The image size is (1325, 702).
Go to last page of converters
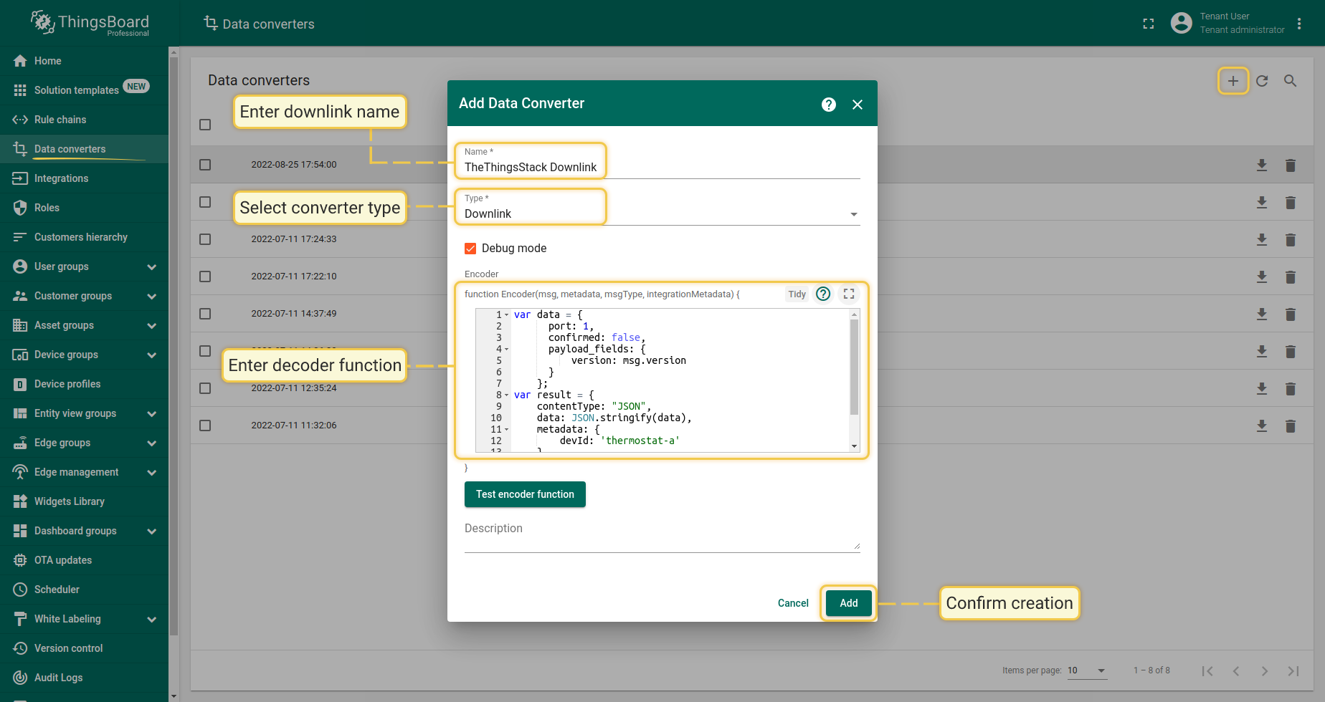pyautogui.click(x=1293, y=671)
